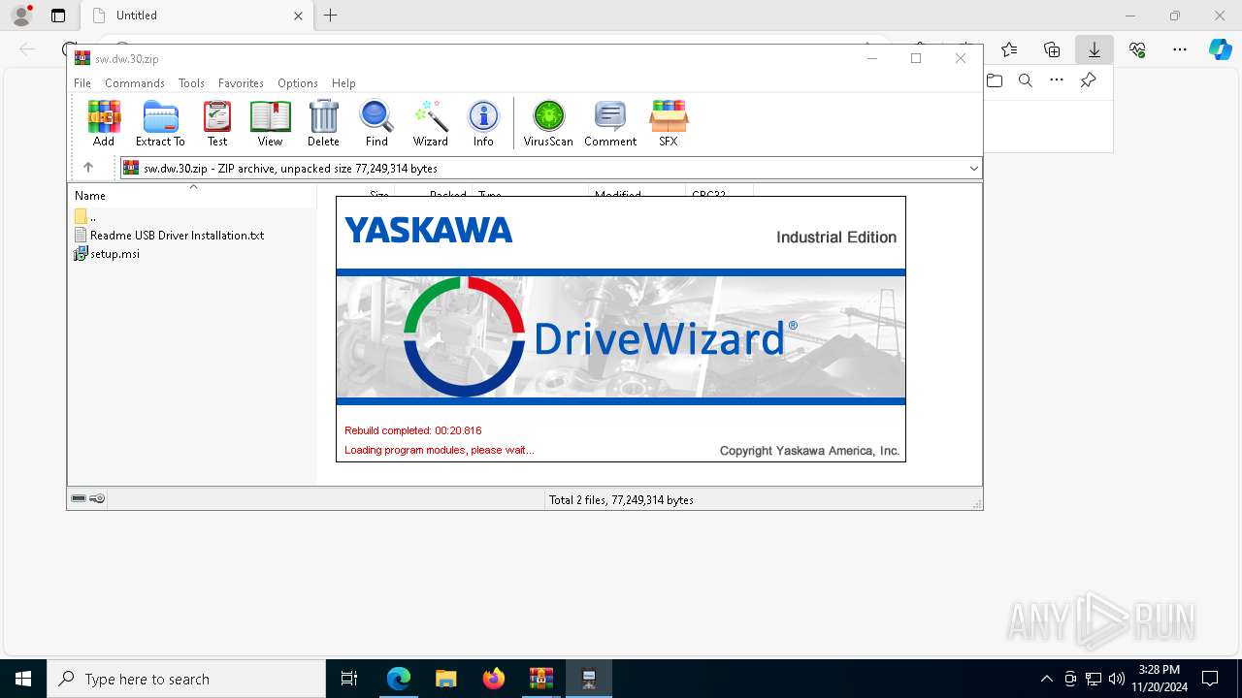Open the File menu
This screenshot has width=1242, height=698.
[x=82, y=83]
